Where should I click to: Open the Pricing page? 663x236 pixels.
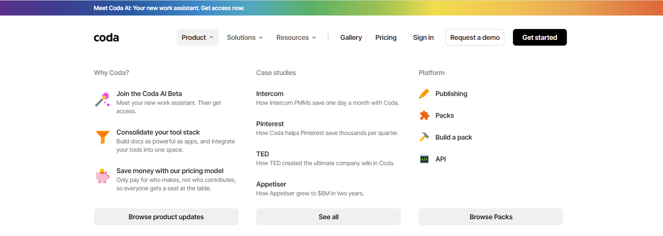[x=386, y=37]
